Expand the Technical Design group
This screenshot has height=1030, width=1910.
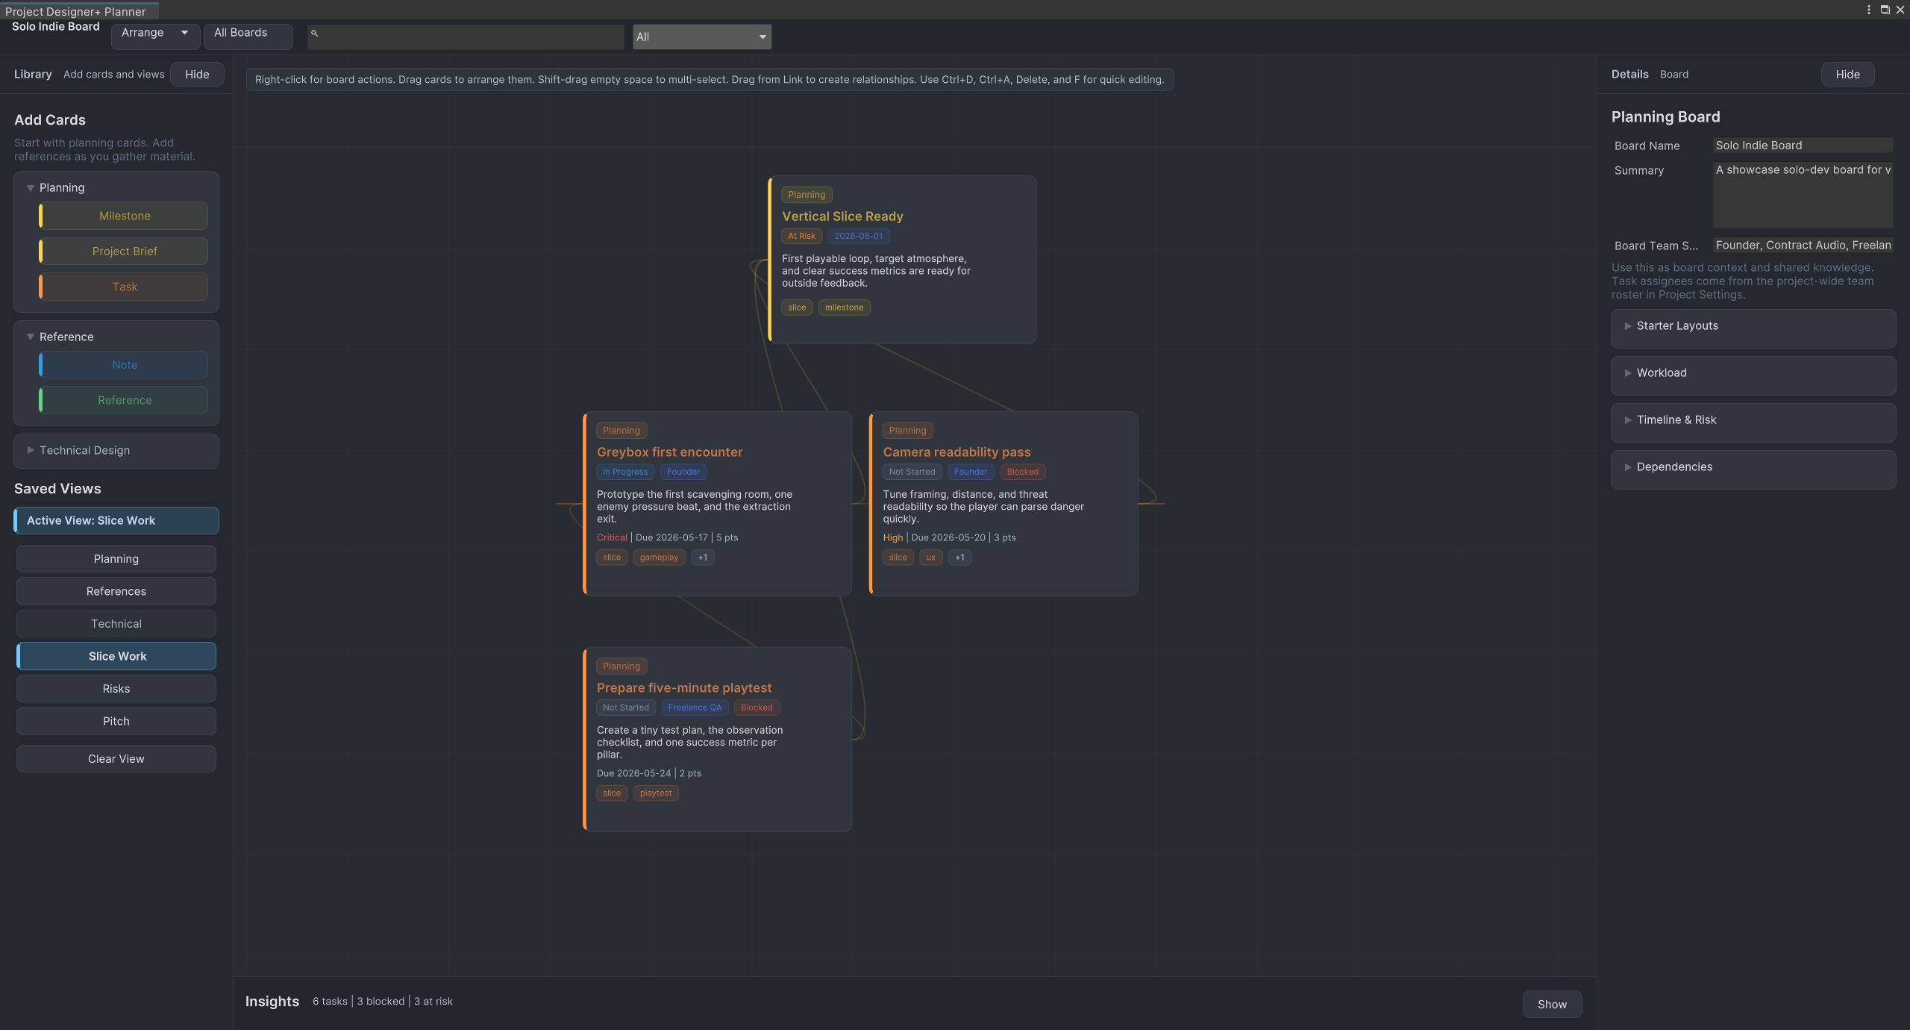(31, 451)
